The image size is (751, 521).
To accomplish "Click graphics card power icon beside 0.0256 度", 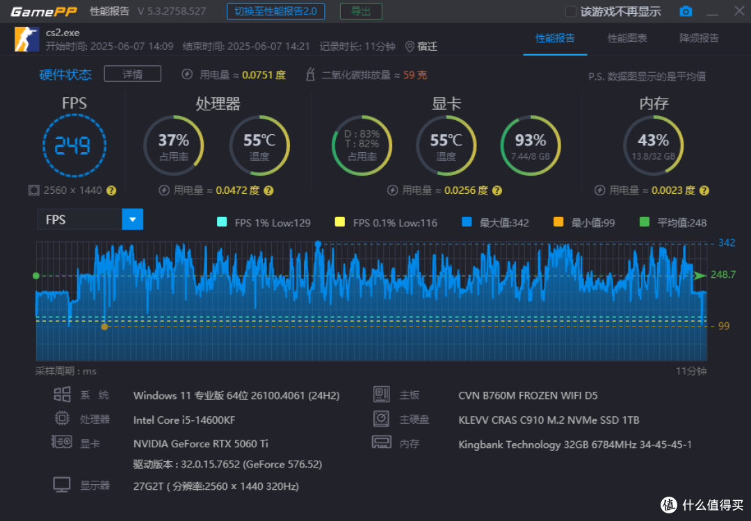I will pyautogui.click(x=392, y=190).
